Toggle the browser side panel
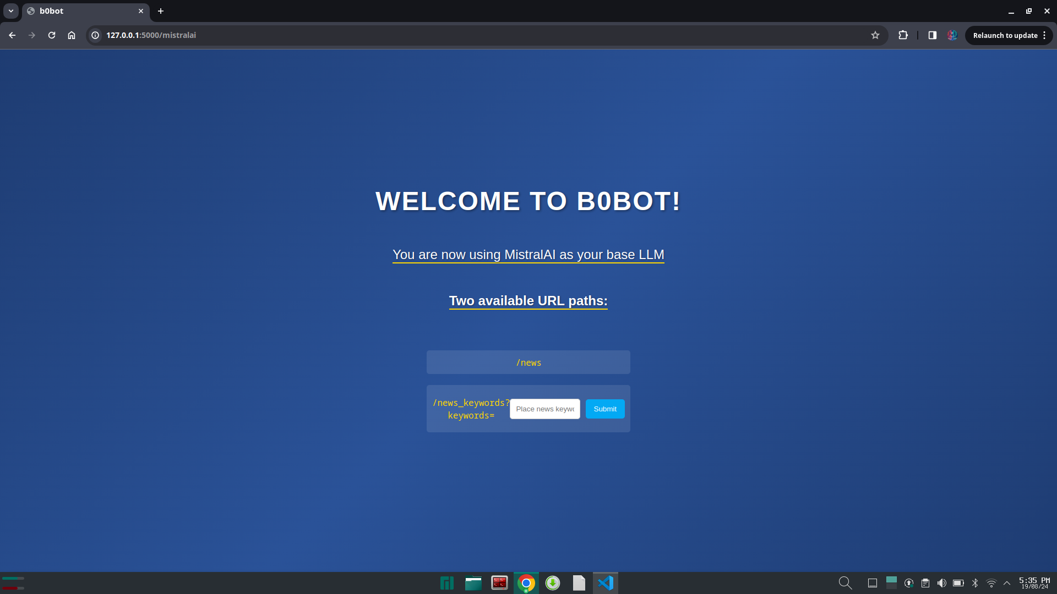The width and height of the screenshot is (1057, 594). click(933, 35)
